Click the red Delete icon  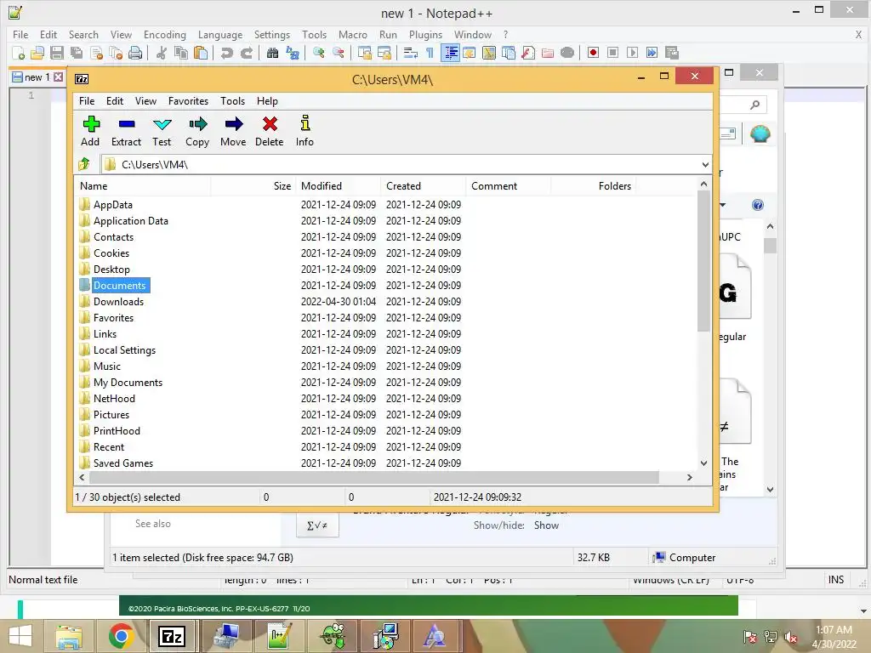tap(270, 131)
